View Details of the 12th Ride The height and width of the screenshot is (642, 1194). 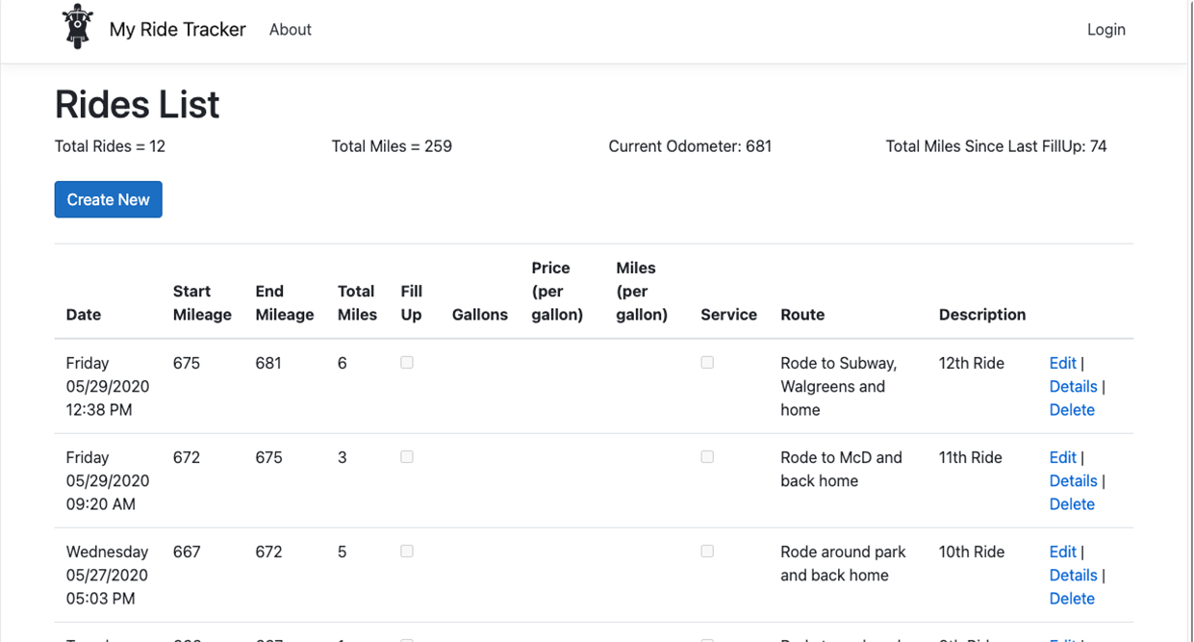[x=1073, y=386]
